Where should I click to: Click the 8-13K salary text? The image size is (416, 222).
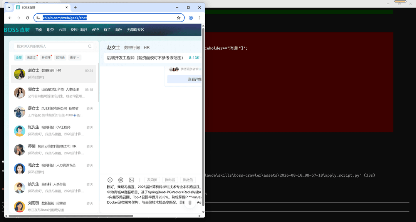click(x=195, y=58)
